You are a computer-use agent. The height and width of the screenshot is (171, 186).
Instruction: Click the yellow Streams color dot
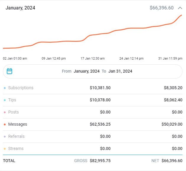[5, 149]
